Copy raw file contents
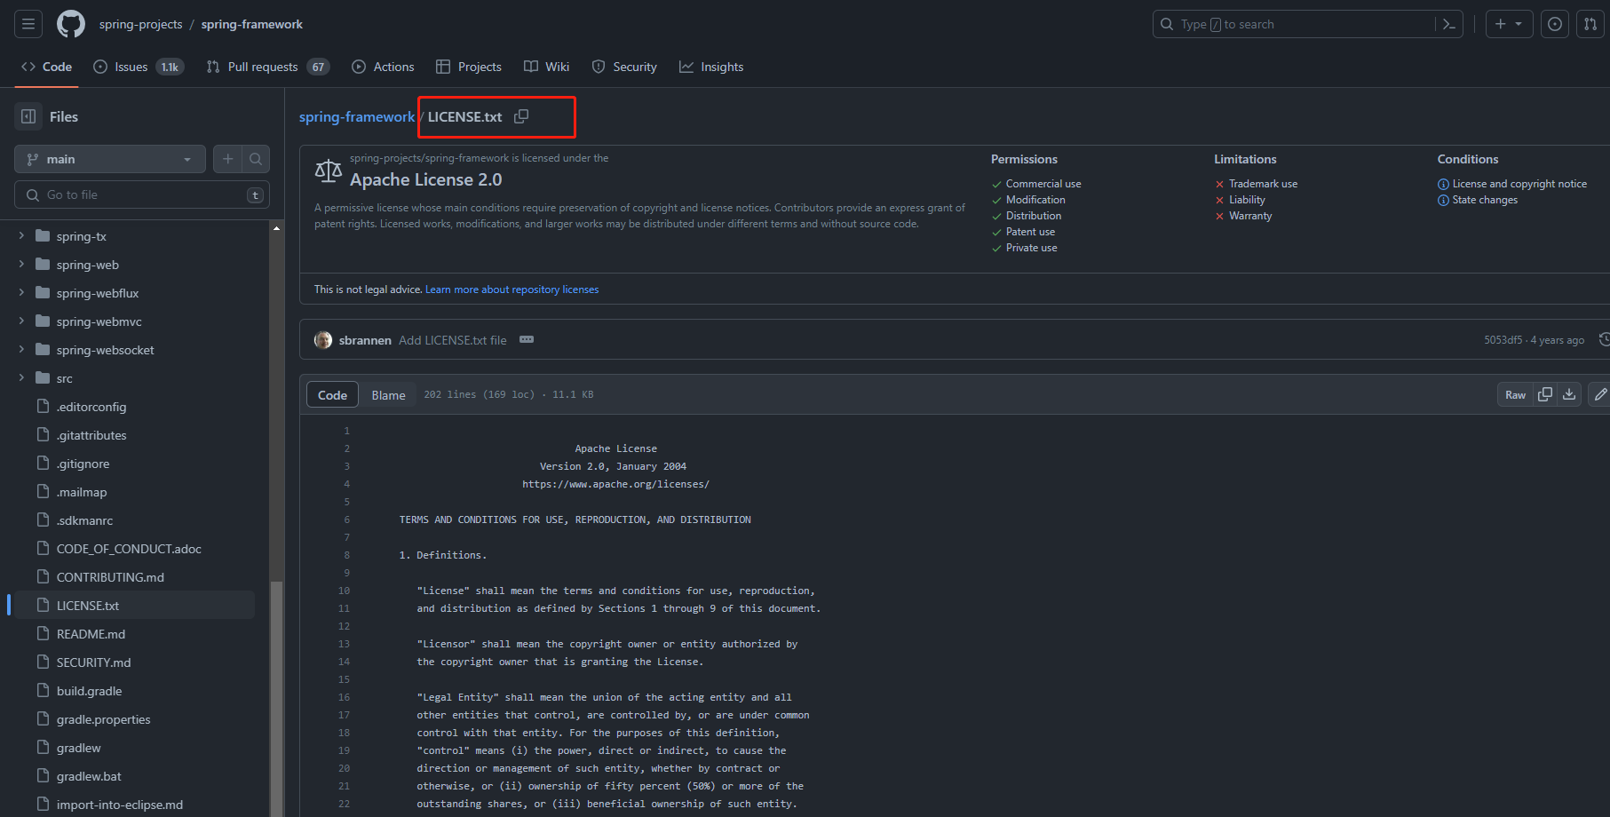1610x817 pixels. point(1545,394)
